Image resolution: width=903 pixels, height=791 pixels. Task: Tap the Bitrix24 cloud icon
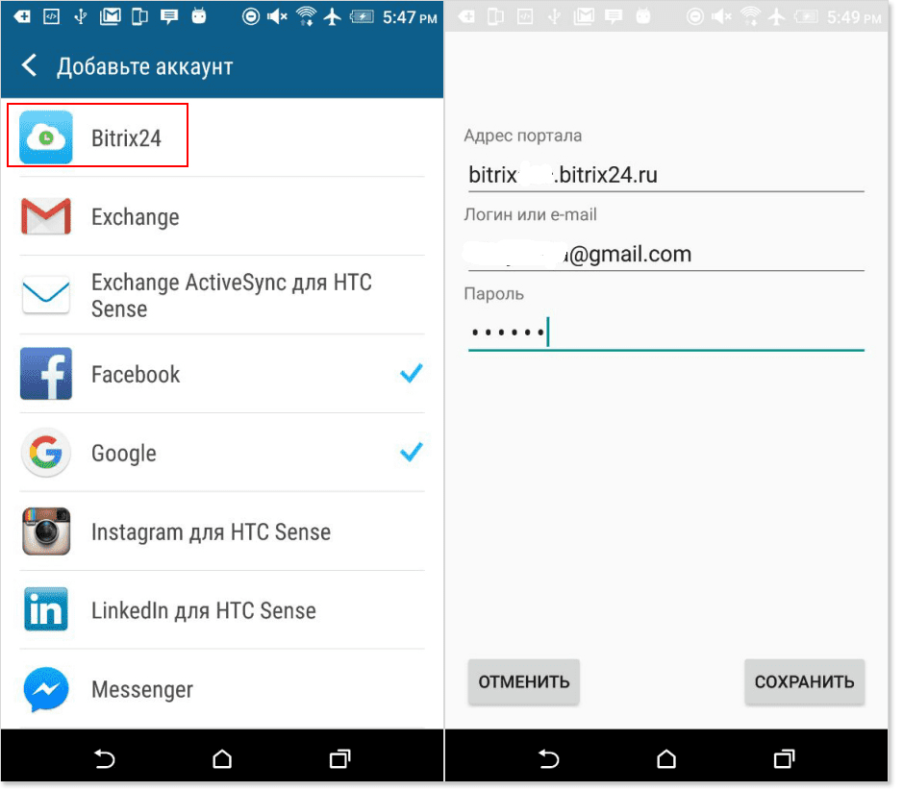[x=46, y=137]
